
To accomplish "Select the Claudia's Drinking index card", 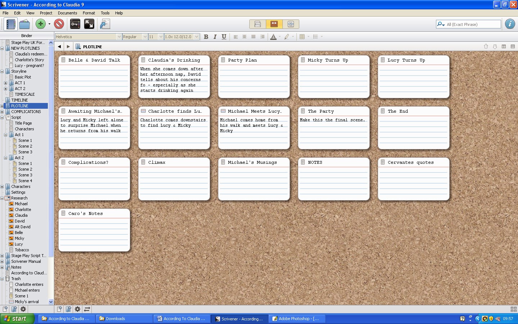I will pos(174,77).
